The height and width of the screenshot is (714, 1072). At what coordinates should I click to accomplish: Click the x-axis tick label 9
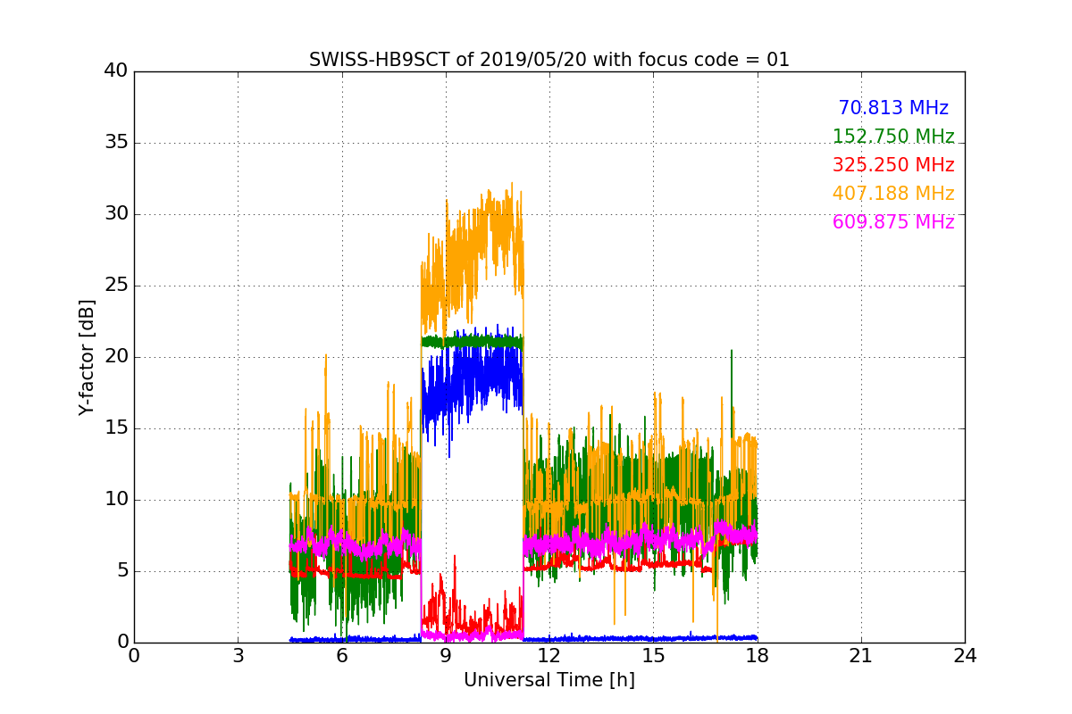click(x=446, y=656)
